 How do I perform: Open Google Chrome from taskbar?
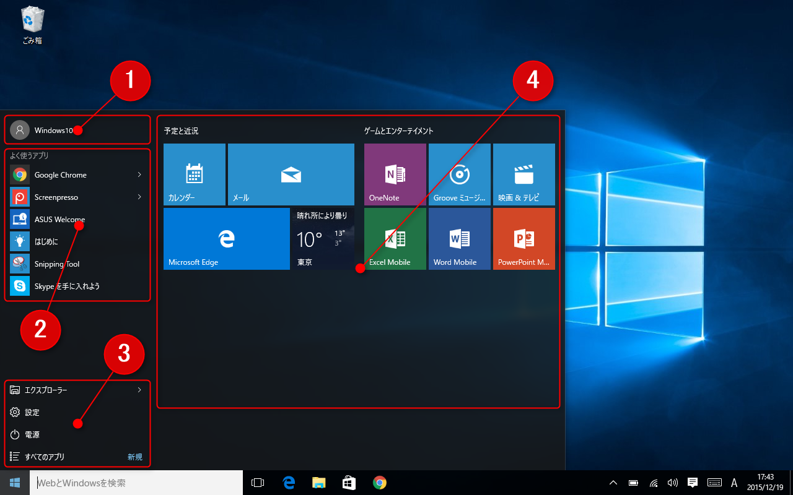380,483
